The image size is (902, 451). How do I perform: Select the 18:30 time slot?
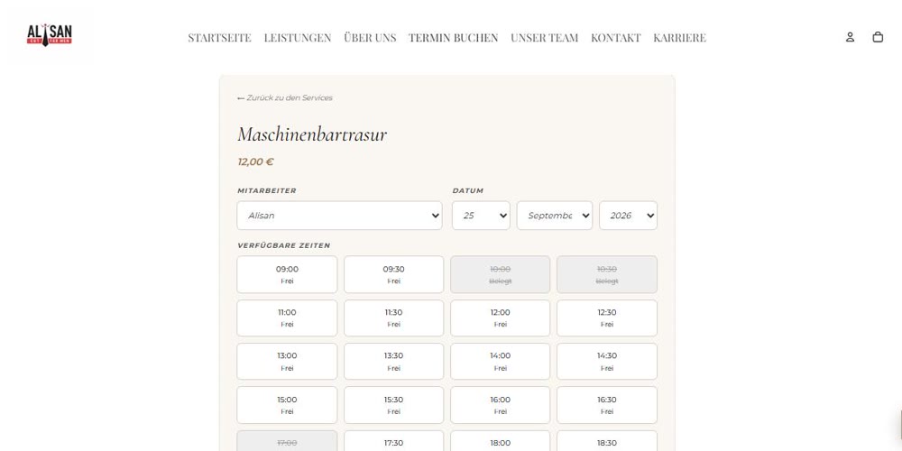[607, 441]
